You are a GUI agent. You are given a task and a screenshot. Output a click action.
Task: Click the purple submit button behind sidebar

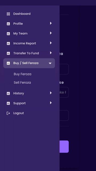coord(64,147)
